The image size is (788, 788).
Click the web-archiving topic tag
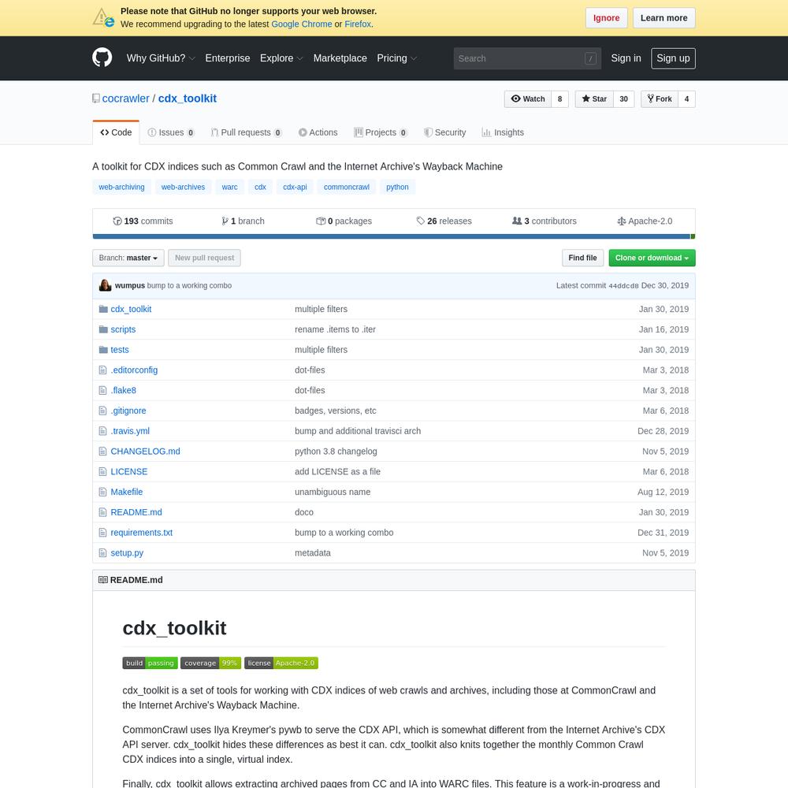[121, 187]
